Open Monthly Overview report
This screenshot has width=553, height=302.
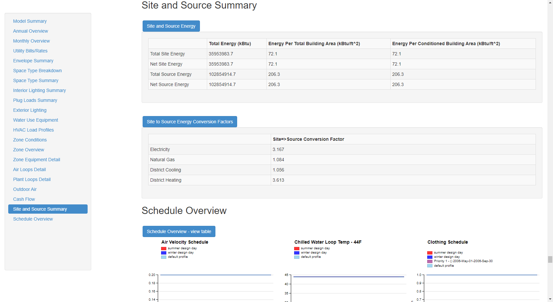31,41
